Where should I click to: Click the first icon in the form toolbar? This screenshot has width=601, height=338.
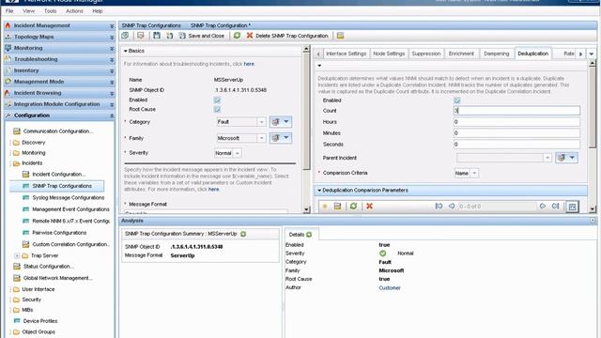coord(125,36)
